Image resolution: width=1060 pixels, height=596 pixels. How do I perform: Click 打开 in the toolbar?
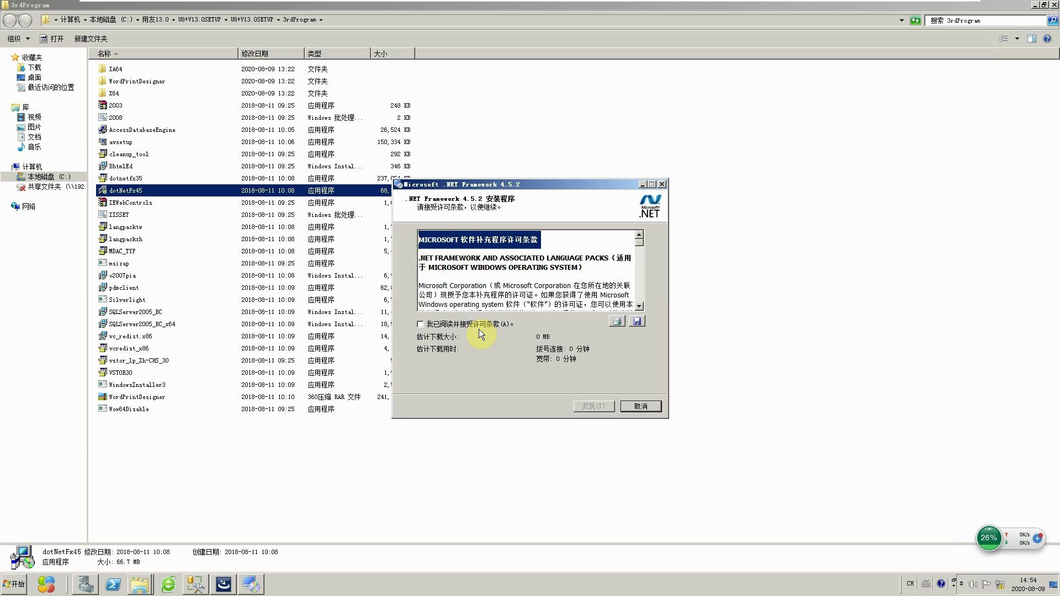(x=52, y=39)
